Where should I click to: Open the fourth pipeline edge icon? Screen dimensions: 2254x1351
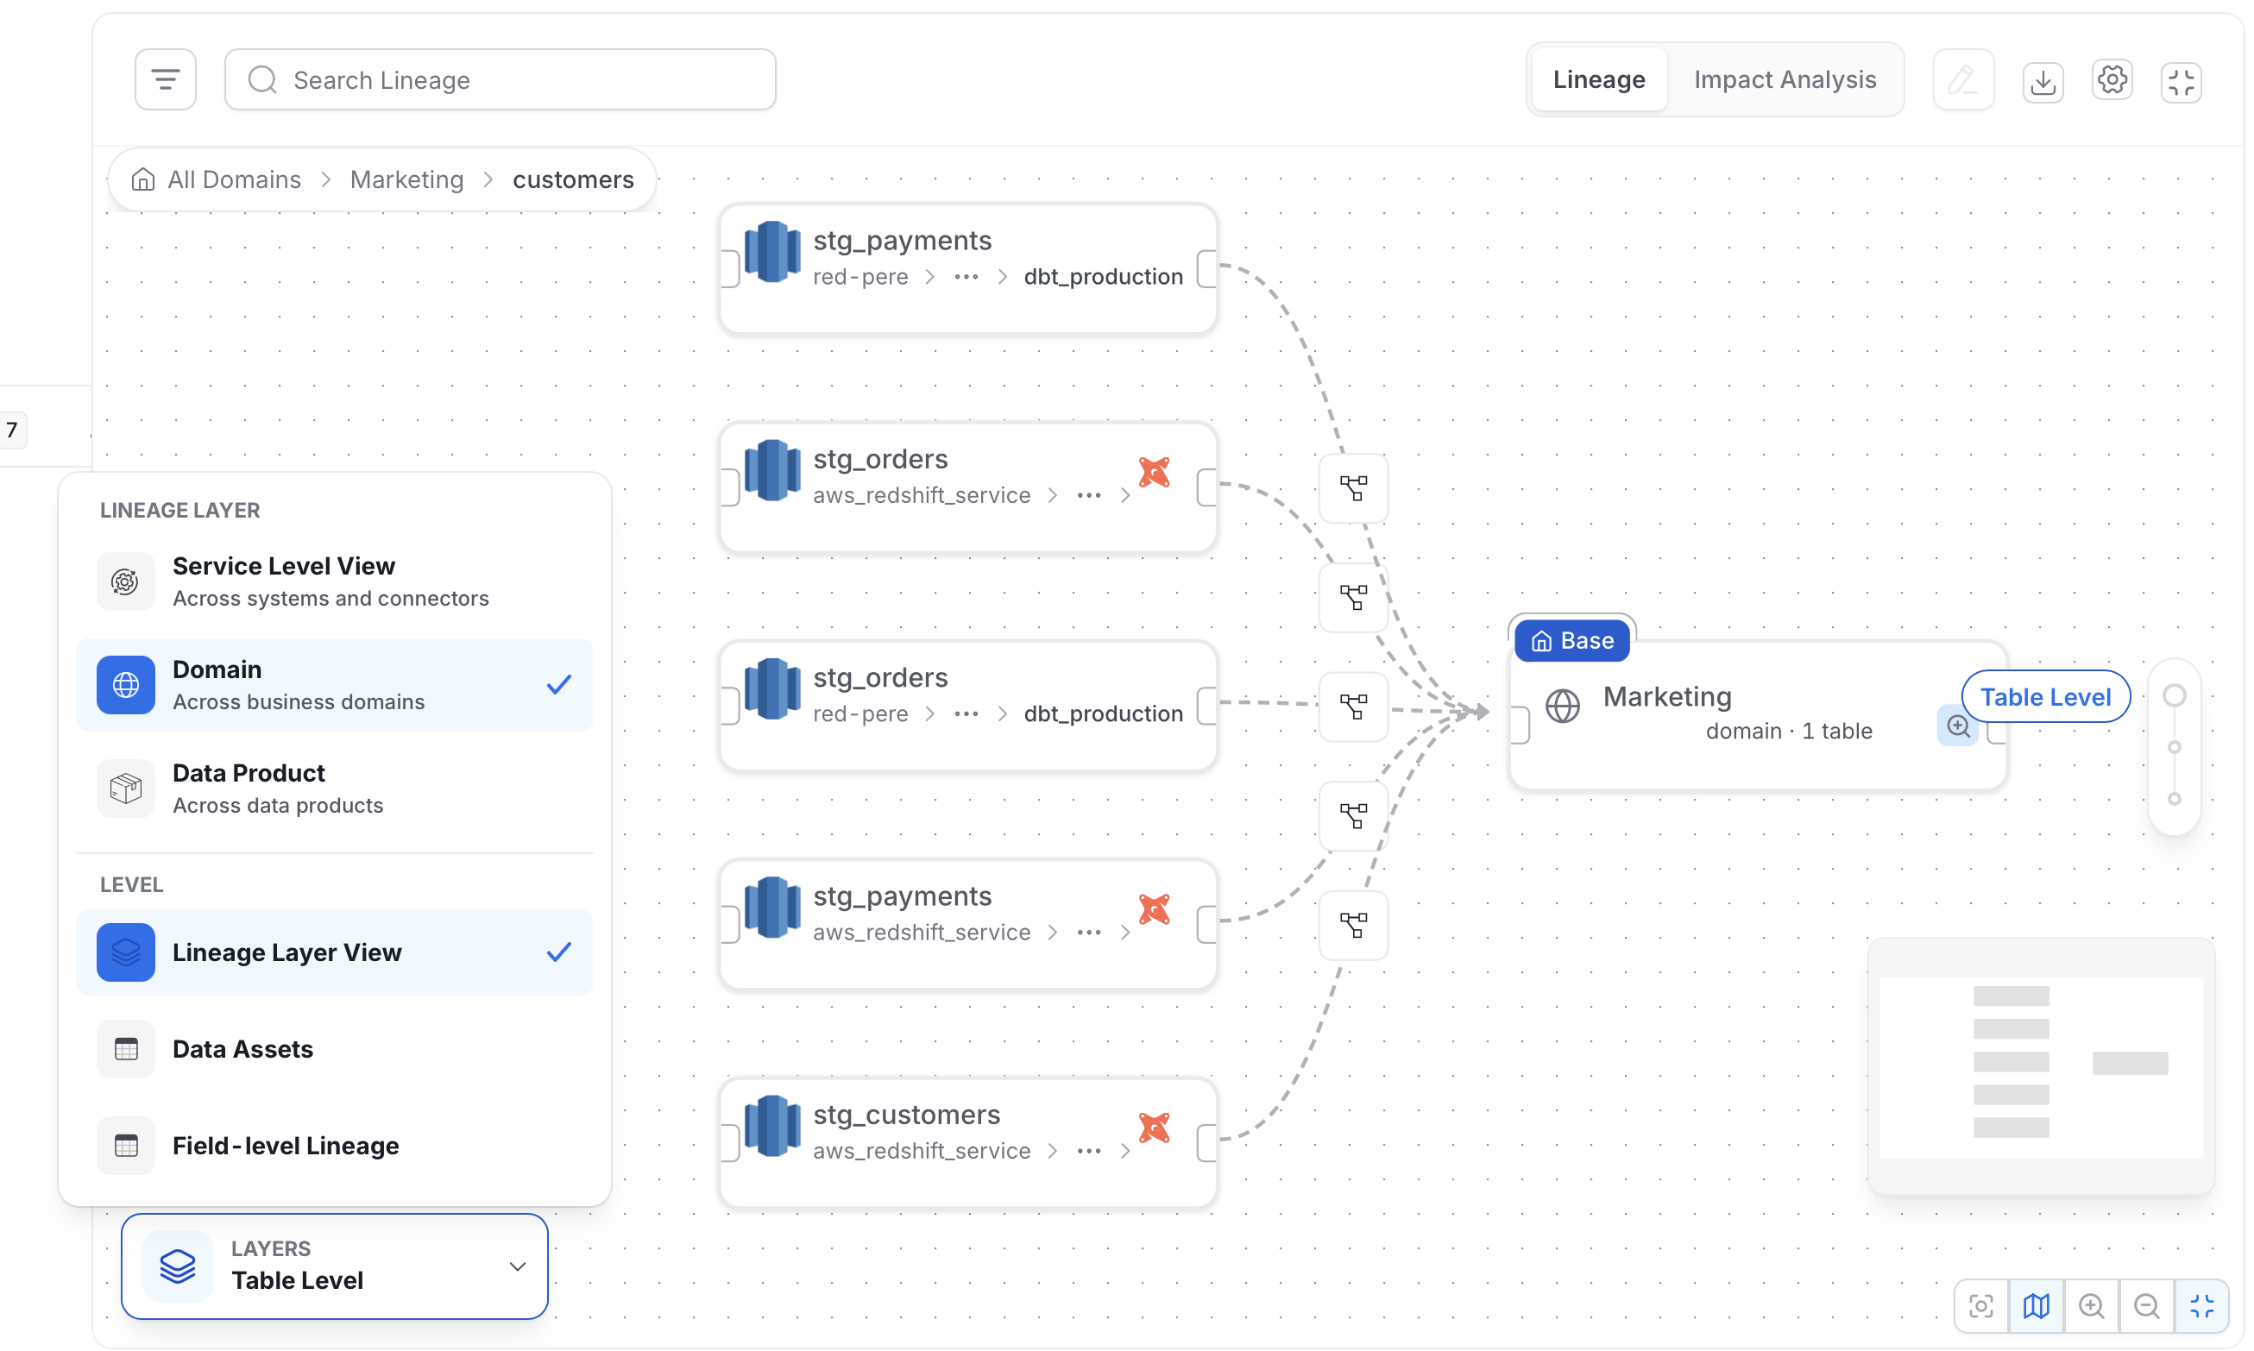tap(1353, 816)
